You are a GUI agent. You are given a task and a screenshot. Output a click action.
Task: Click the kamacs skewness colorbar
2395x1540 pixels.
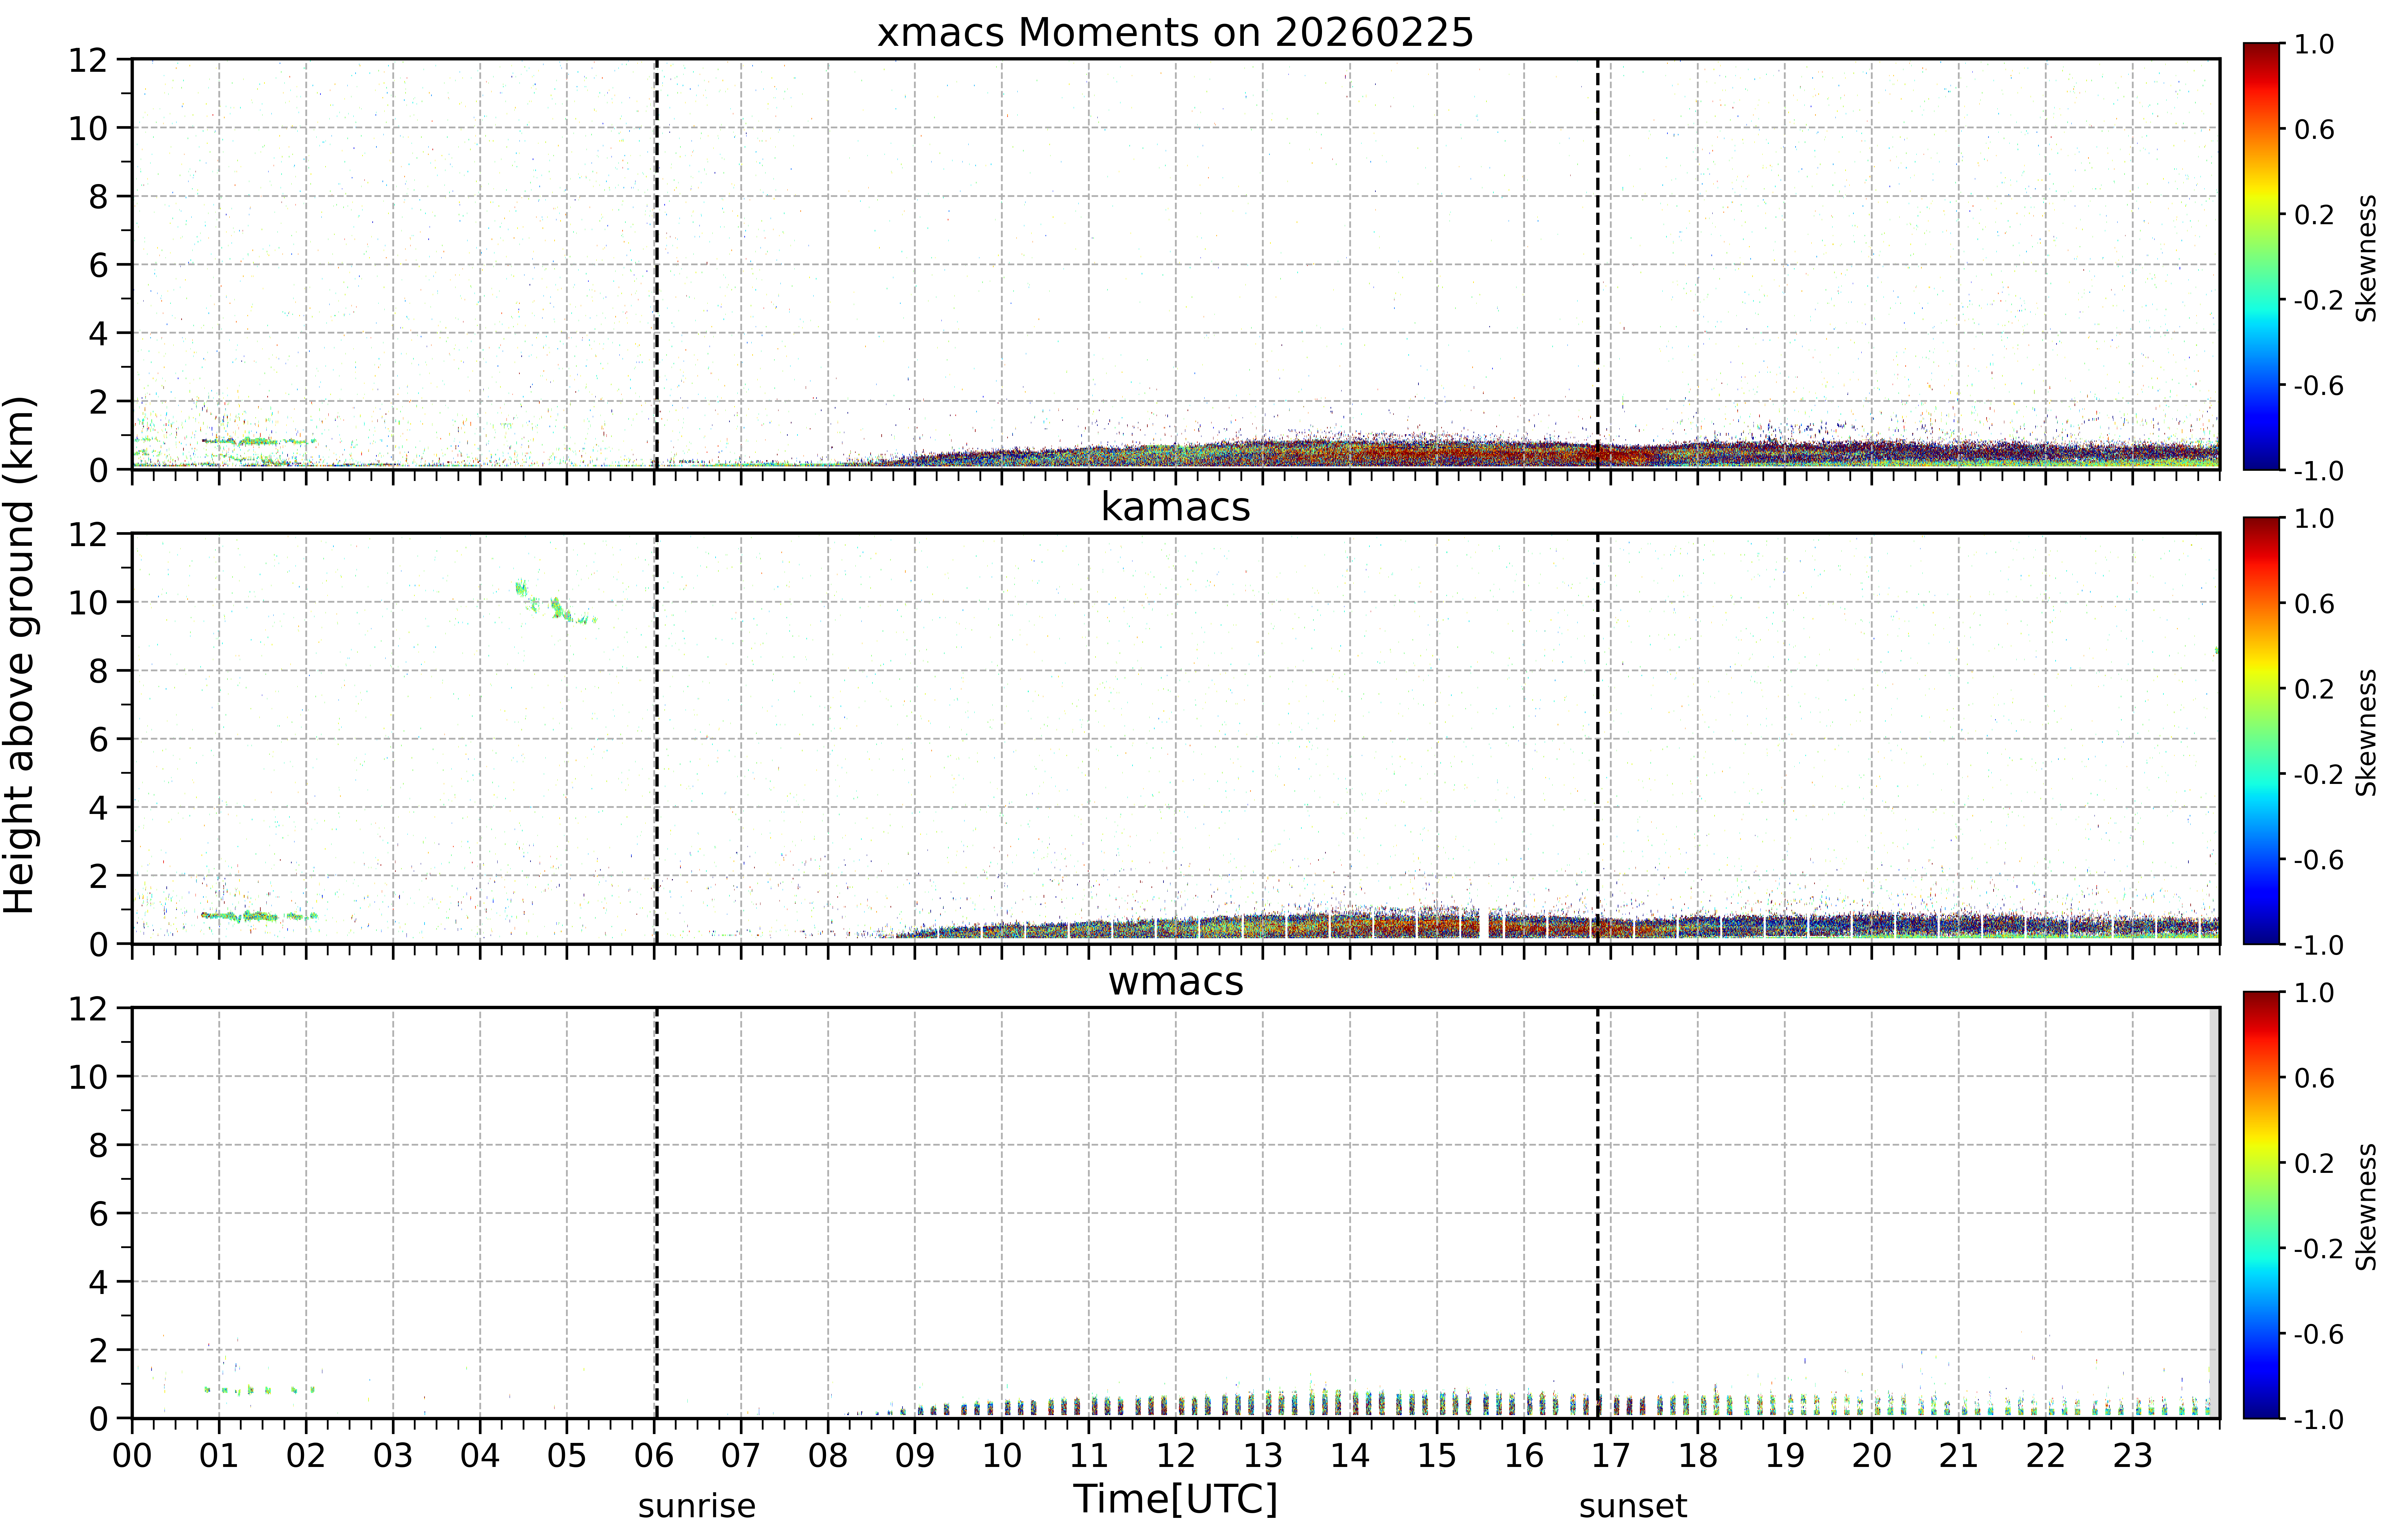point(2261,730)
